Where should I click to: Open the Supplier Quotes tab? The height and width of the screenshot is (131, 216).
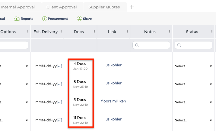(104, 7)
